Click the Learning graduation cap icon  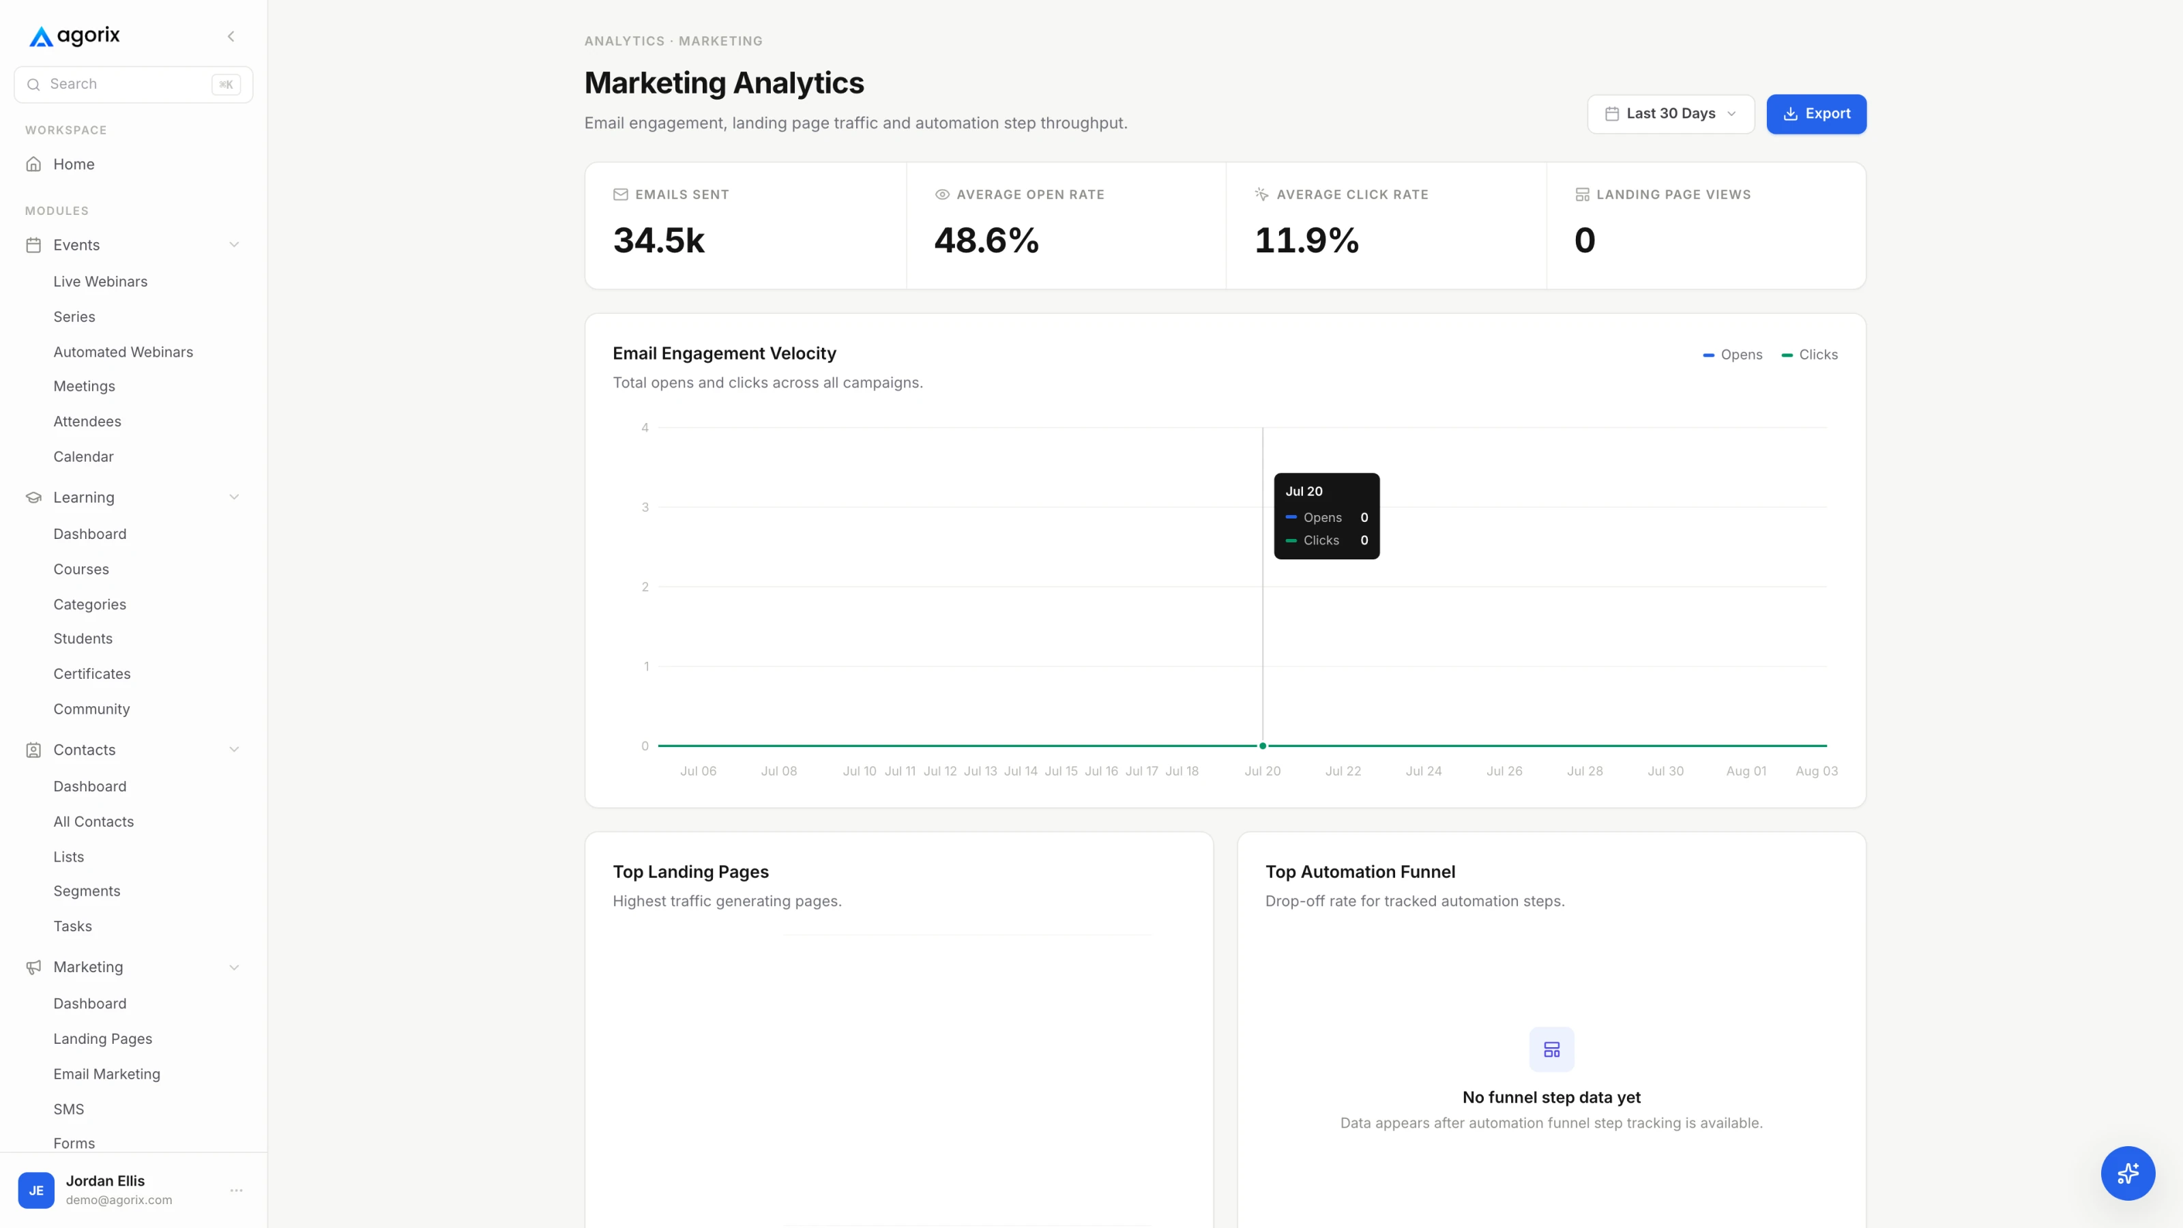34,497
